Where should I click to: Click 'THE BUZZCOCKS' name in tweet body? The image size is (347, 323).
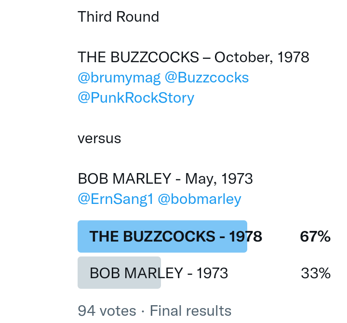138,57
